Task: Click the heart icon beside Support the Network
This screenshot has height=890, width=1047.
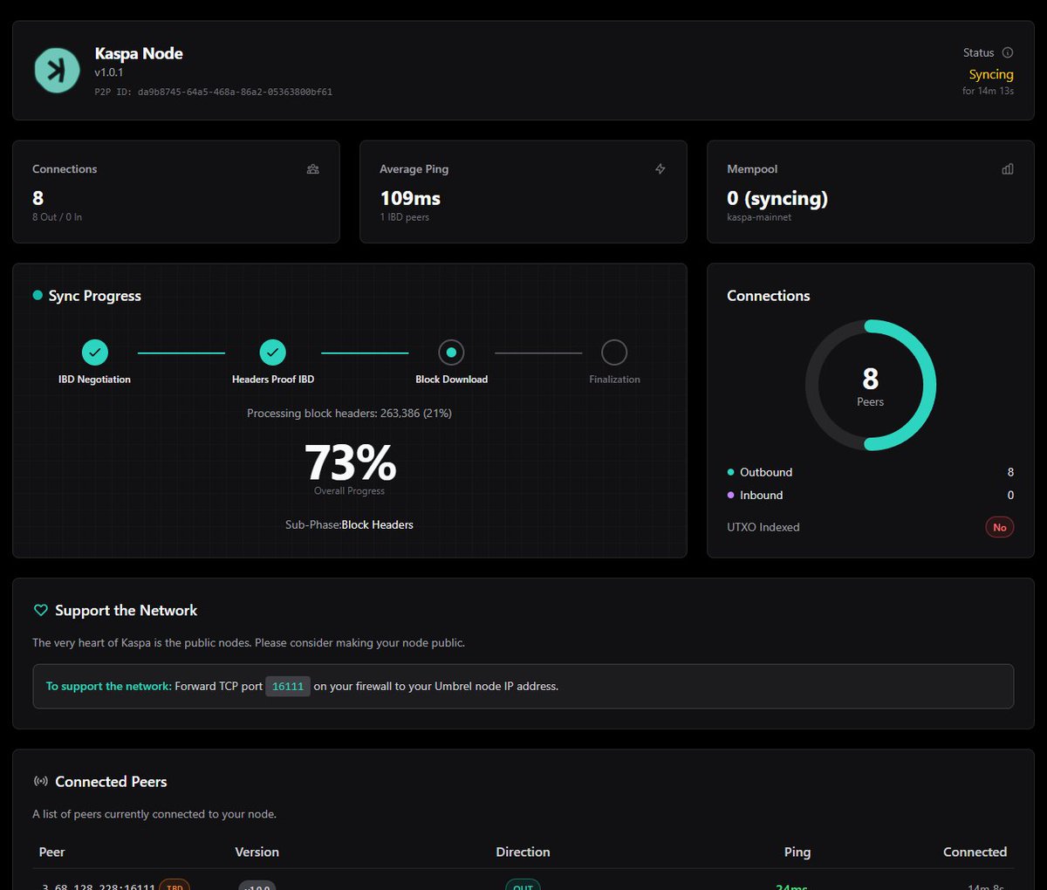Action: pos(40,611)
